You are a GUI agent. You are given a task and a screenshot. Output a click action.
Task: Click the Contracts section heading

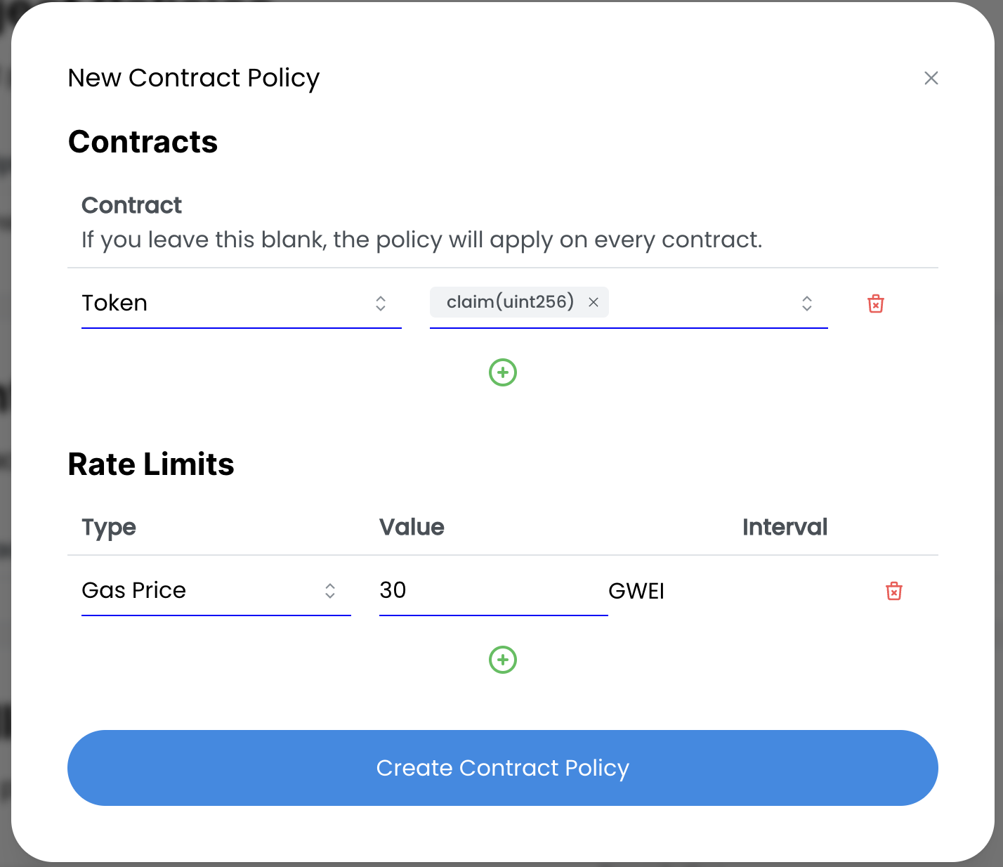point(143,142)
